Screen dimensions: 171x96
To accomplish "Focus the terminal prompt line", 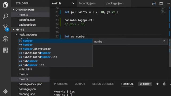I will (63, 95).
